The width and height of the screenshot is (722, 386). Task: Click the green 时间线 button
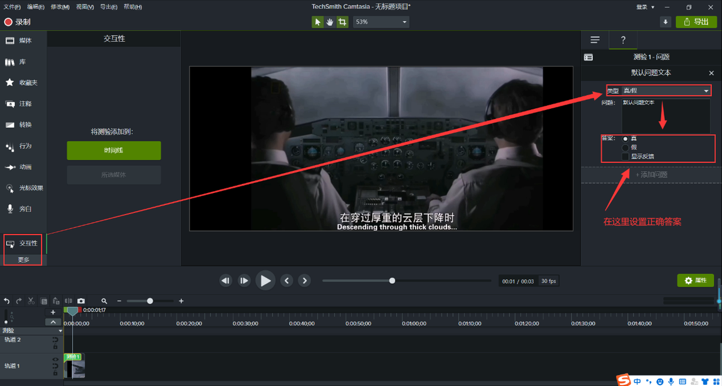coord(114,150)
